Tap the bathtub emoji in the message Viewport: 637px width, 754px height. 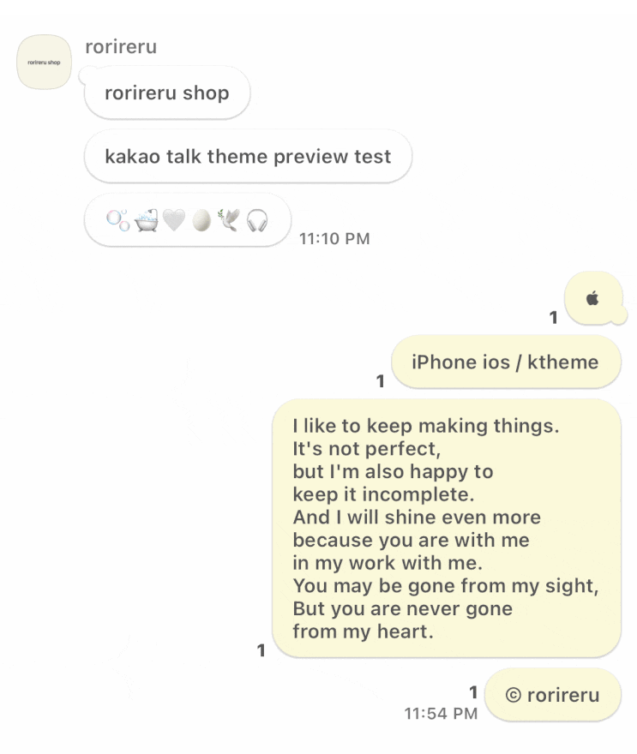tap(147, 221)
